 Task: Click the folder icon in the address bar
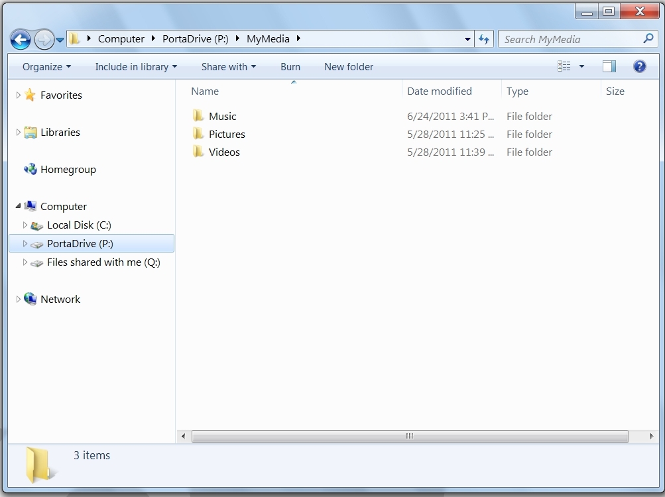coord(75,38)
